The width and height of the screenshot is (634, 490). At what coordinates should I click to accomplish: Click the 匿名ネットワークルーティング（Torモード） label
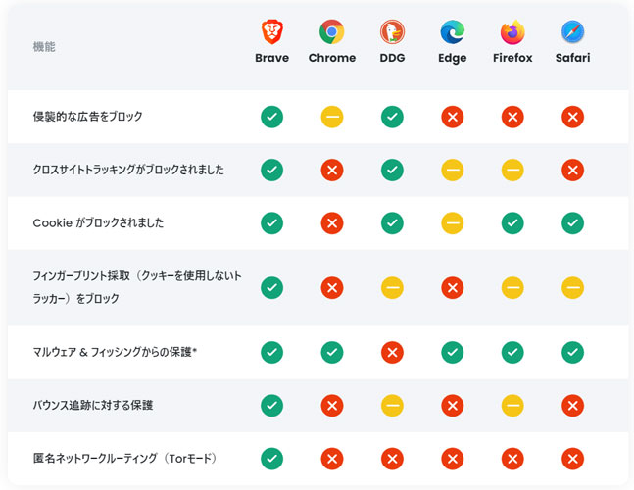[x=125, y=458]
